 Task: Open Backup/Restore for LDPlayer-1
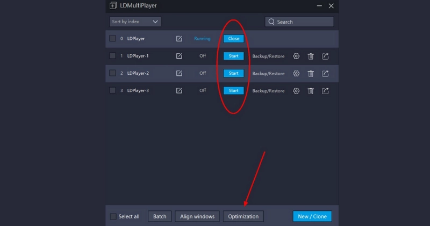tap(268, 56)
